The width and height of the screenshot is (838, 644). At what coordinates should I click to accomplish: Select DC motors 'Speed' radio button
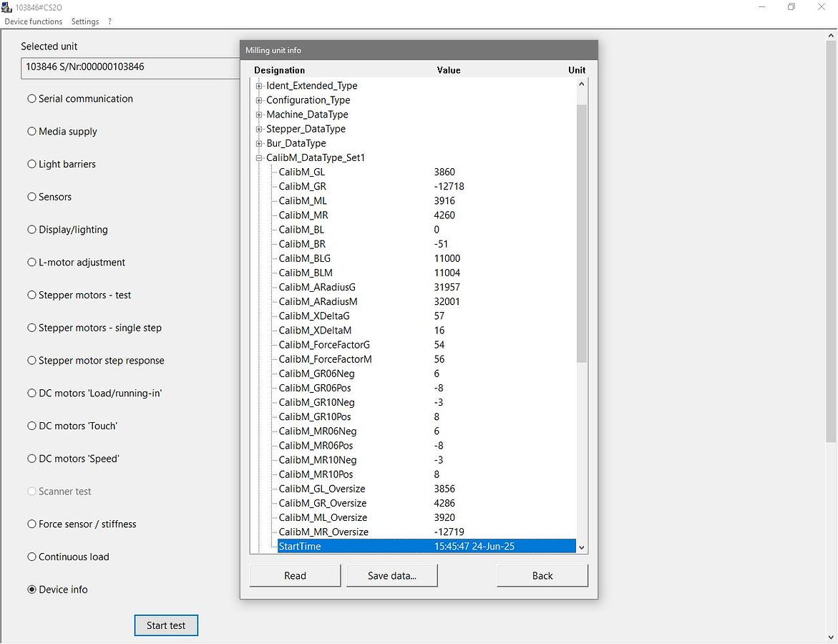coord(32,459)
